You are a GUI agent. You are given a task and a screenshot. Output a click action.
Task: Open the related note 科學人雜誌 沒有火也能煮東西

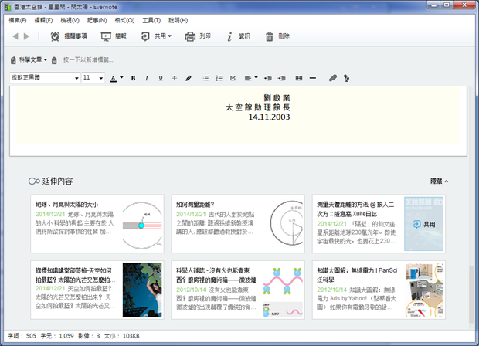[238, 290]
